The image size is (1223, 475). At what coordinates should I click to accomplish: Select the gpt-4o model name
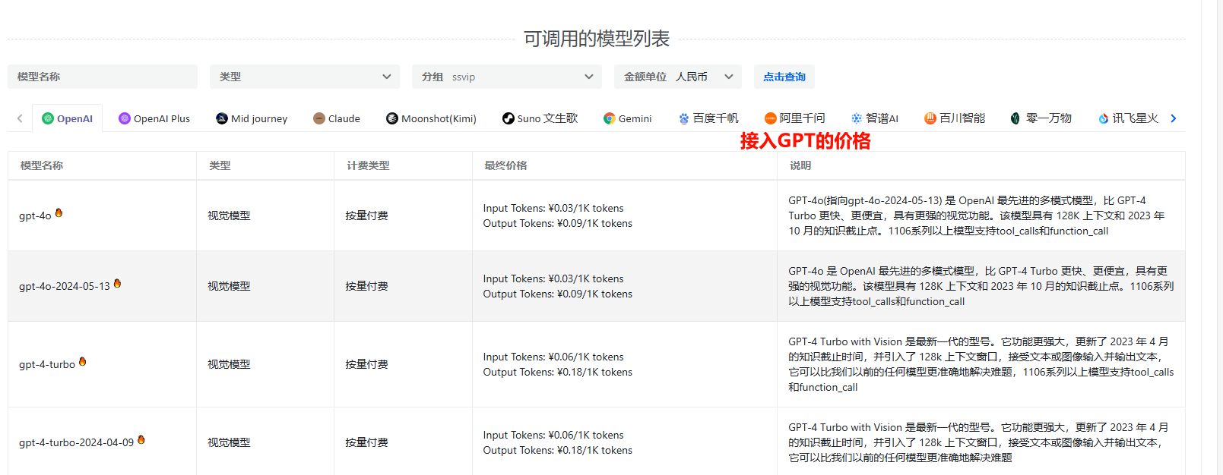[x=35, y=215]
